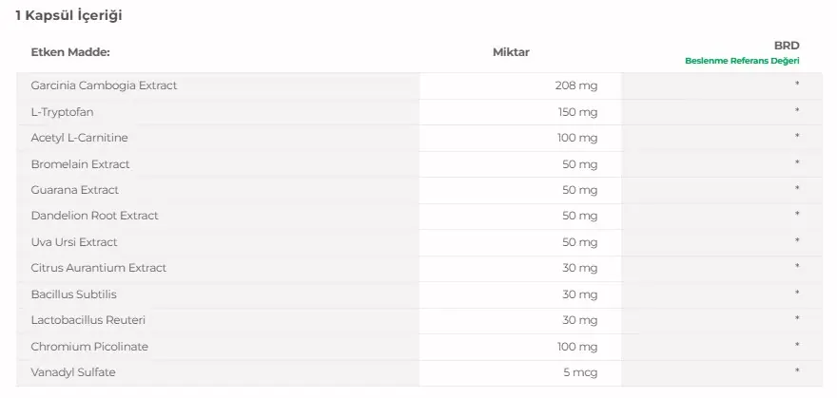Click the Vanadyl Sulfate ingredient name
Screen dimensions: 837x398
coord(73,372)
